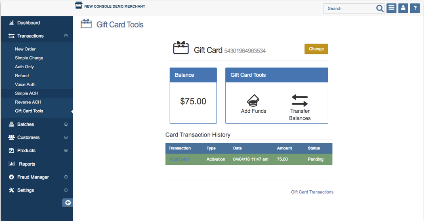Click the merchant store icon in header
This screenshot has width=424, height=221.
[x=79, y=5]
